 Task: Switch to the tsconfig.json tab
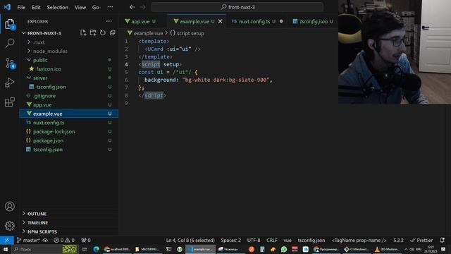pos(313,21)
